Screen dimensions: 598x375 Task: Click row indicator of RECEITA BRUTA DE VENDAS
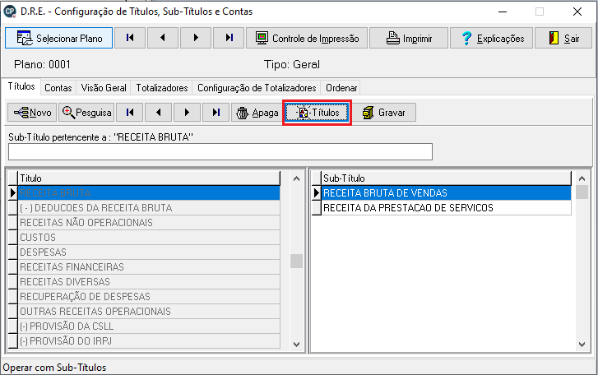(317, 192)
